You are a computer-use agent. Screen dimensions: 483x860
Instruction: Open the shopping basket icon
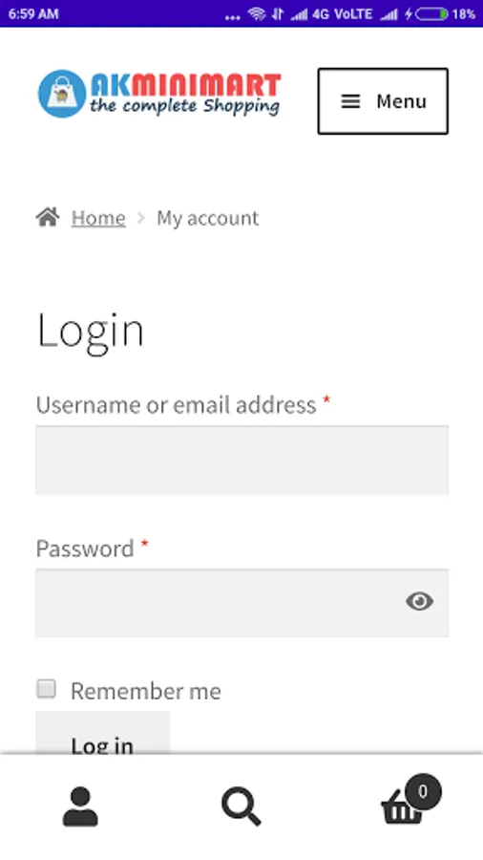(x=402, y=809)
